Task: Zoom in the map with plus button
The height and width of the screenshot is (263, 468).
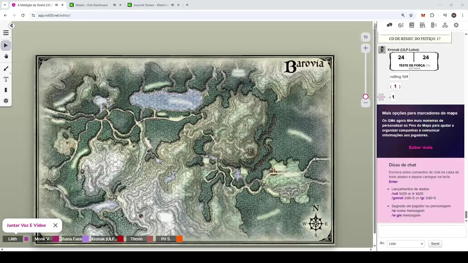Action: tap(365, 48)
